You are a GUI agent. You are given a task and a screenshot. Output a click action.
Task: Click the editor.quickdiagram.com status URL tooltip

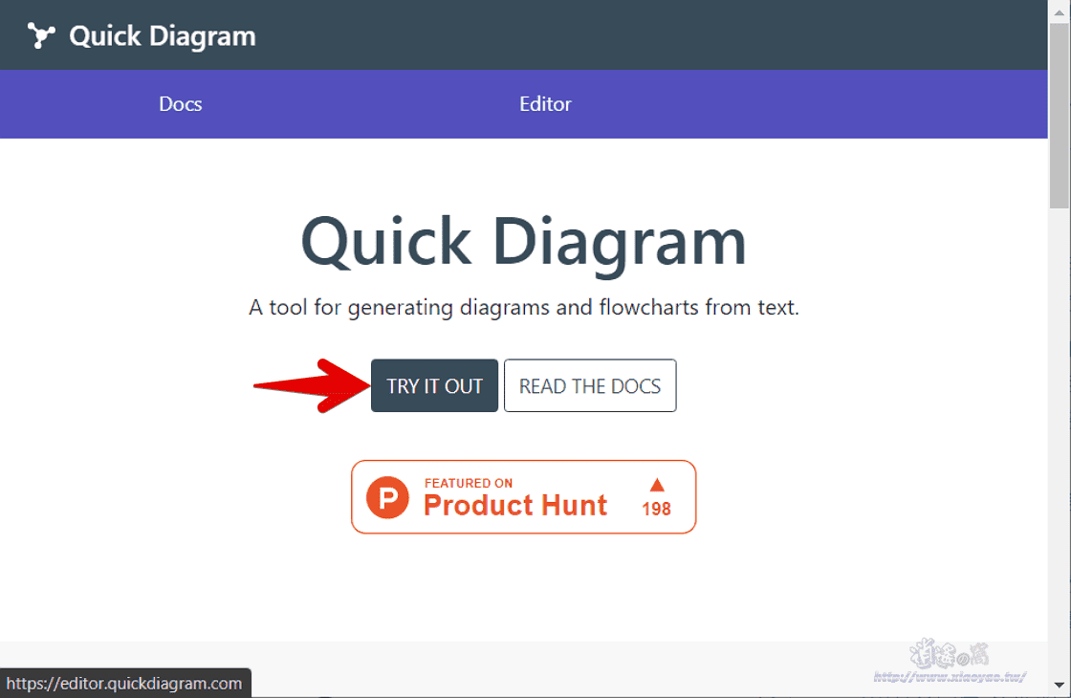click(x=125, y=683)
